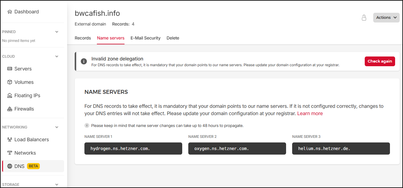Click the hydrogen.ns.hetzner.com name server box
This screenshot has width=403, height=188.
click(x=133, y=149)
